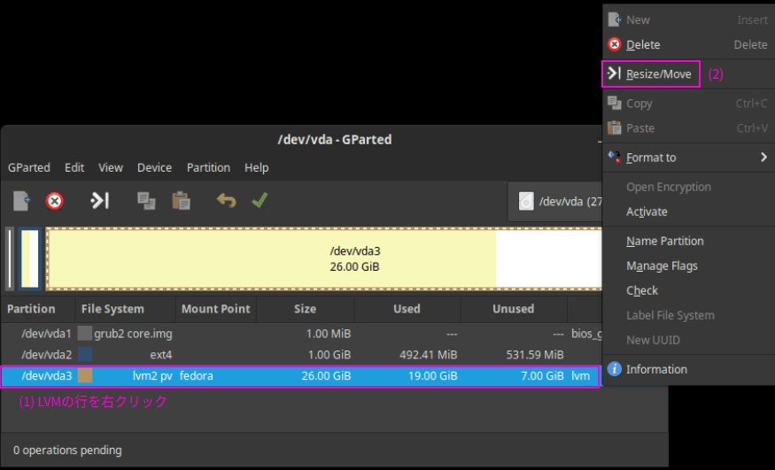Choose Delete in the context menu
This screenshot has width=775, height=470.
pyautogui.click(x=688, y=44)
